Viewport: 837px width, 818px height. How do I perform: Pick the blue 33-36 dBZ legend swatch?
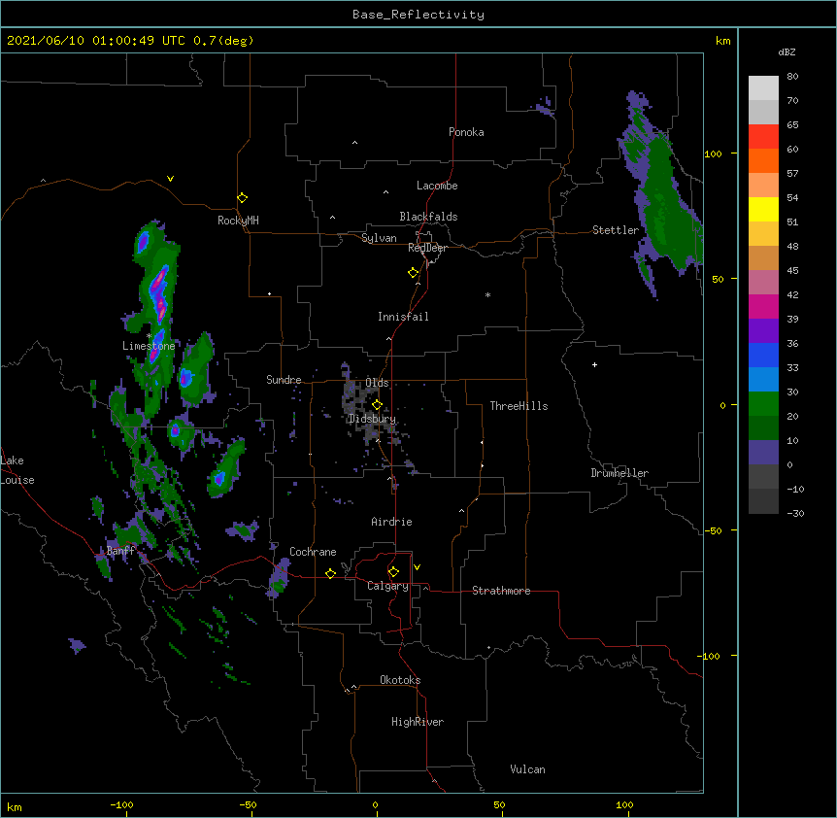pyautogui.click(x=763, y=355)
